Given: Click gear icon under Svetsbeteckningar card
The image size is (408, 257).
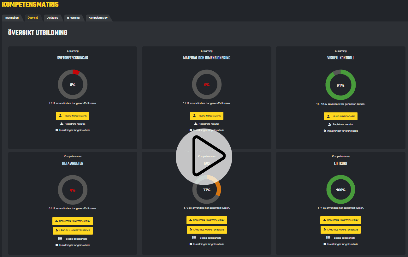Looking at the screenshot, I should pos(57,130).
